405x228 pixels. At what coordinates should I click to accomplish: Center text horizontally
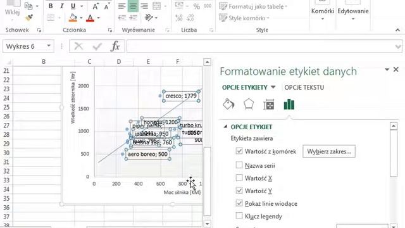click(133, 6)
